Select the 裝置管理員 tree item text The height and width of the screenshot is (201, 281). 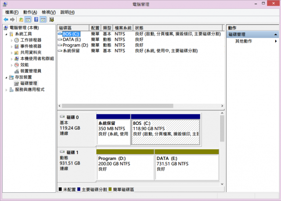tap(31, 71)
